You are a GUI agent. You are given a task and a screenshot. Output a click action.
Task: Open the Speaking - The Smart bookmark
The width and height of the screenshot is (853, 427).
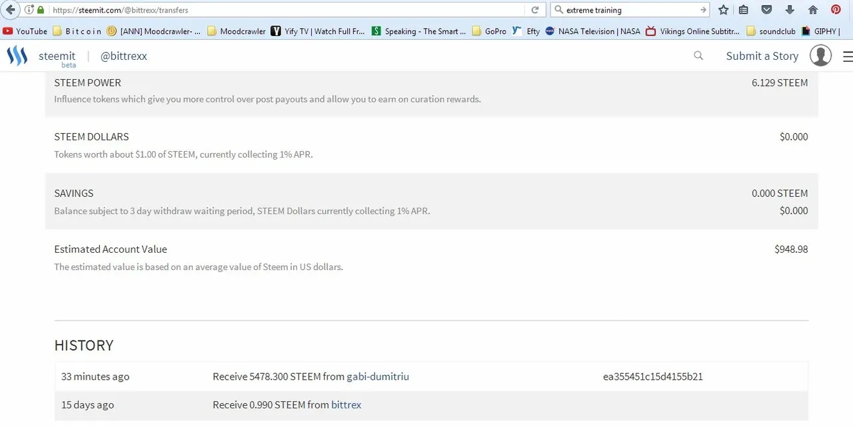(419, 31)
